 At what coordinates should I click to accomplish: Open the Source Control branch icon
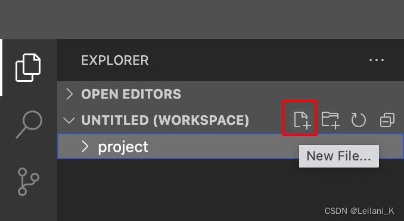click(x=29, y=182)
